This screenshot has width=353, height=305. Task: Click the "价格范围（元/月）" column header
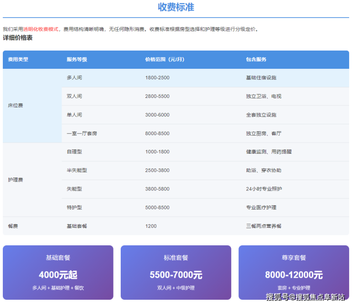165,60
